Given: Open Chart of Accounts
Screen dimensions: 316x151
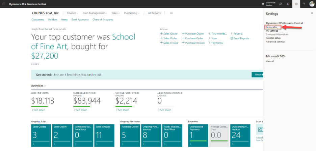Looking at the screenshot, I should tap(103, 20).
